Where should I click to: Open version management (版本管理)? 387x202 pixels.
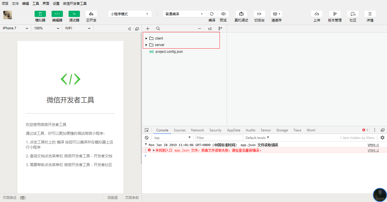coord(335,14)
